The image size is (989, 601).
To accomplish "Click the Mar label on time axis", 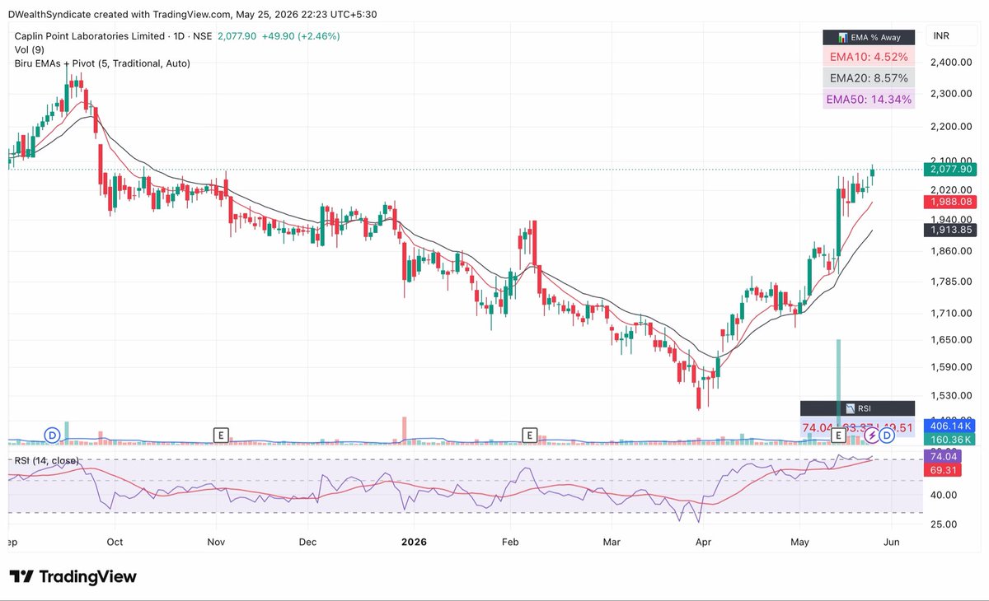I will 612,542.
